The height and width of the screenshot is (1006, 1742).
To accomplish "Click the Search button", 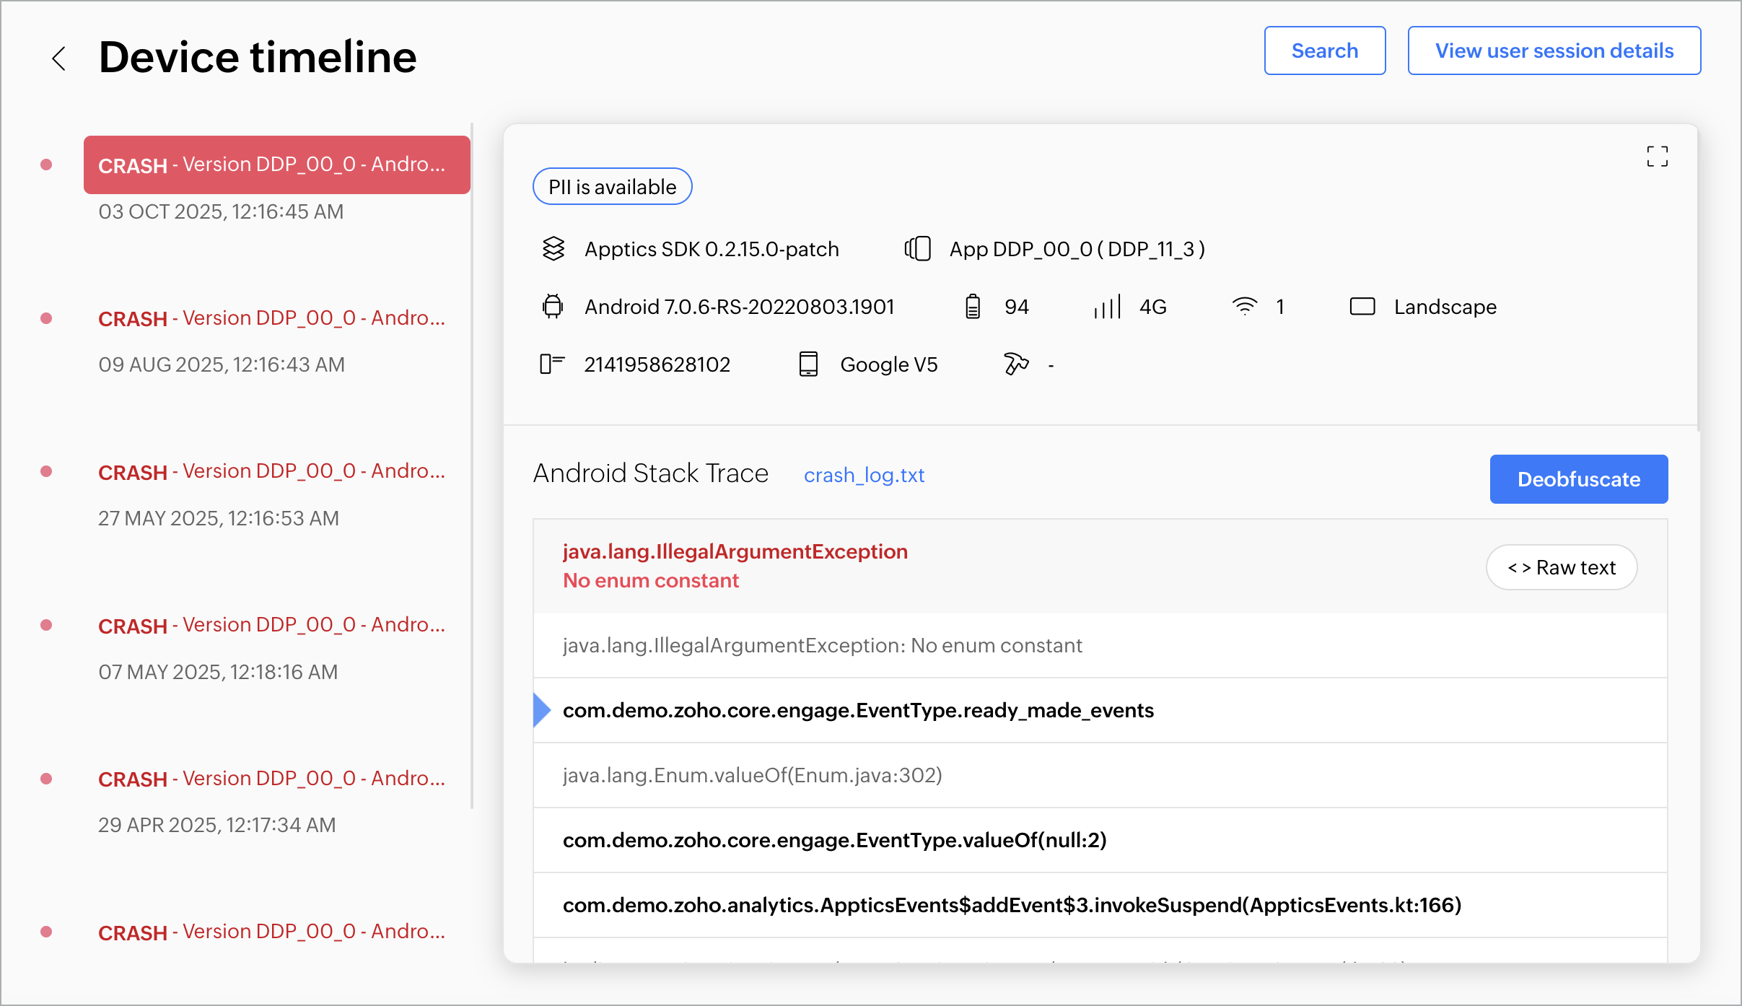I will pos(1324,51).
